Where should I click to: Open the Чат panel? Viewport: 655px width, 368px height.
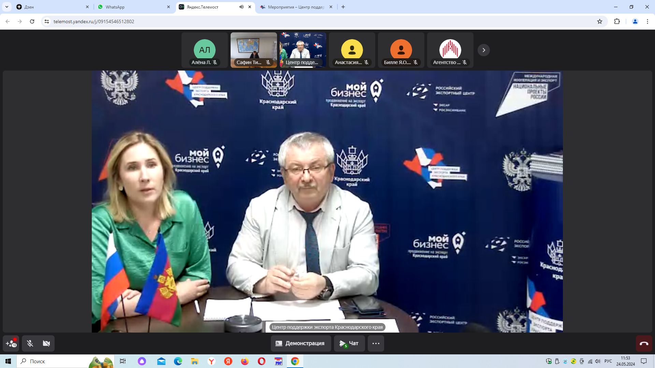click(349, 343)
